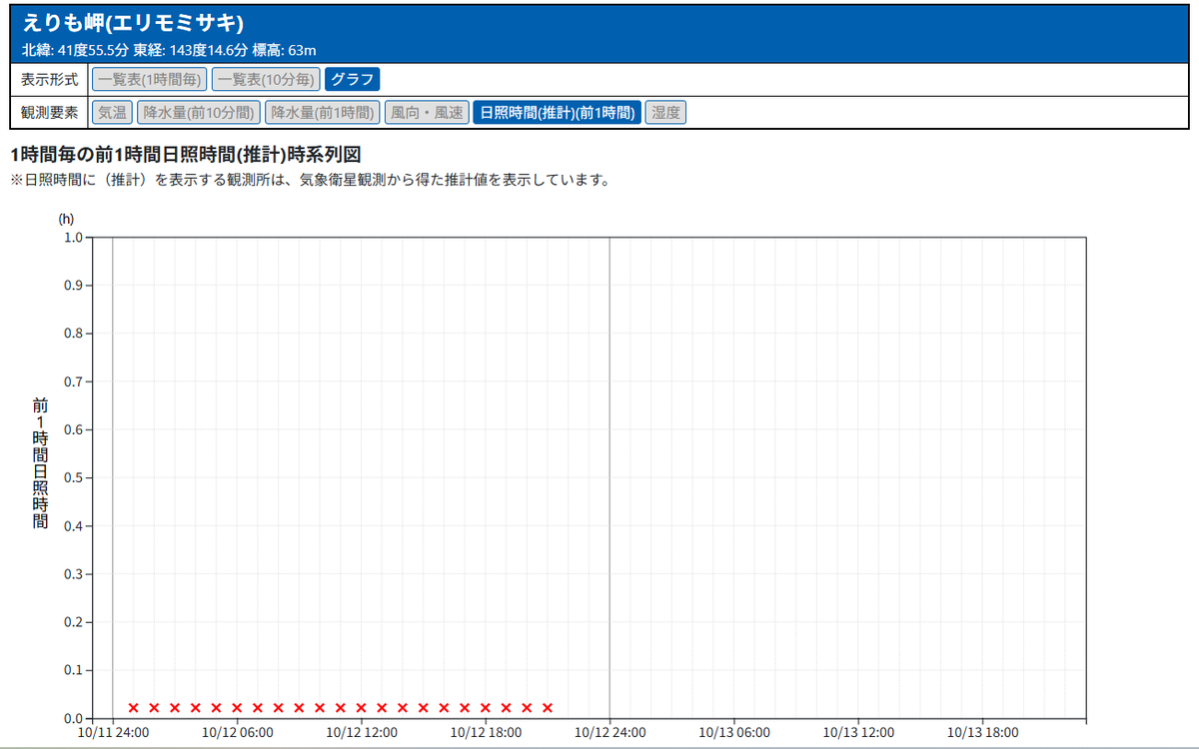Click the first red X data marker
1199x749 pixels.
[133, 708]
